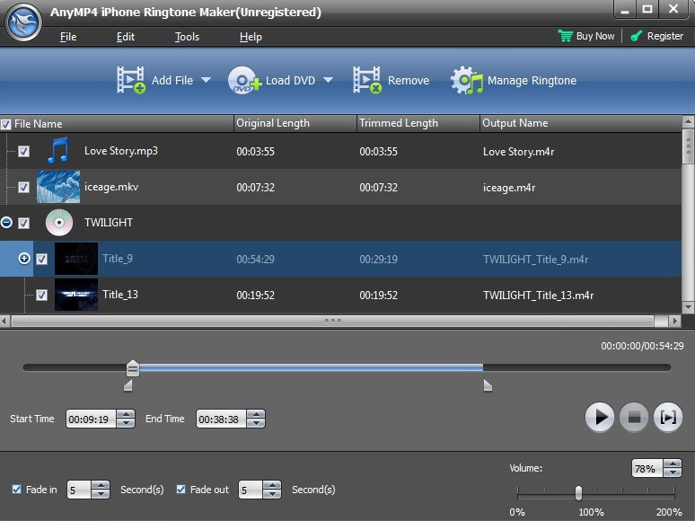The image size is (695, 521).
Task: Click the trim start marker
Action: (128, 385)
